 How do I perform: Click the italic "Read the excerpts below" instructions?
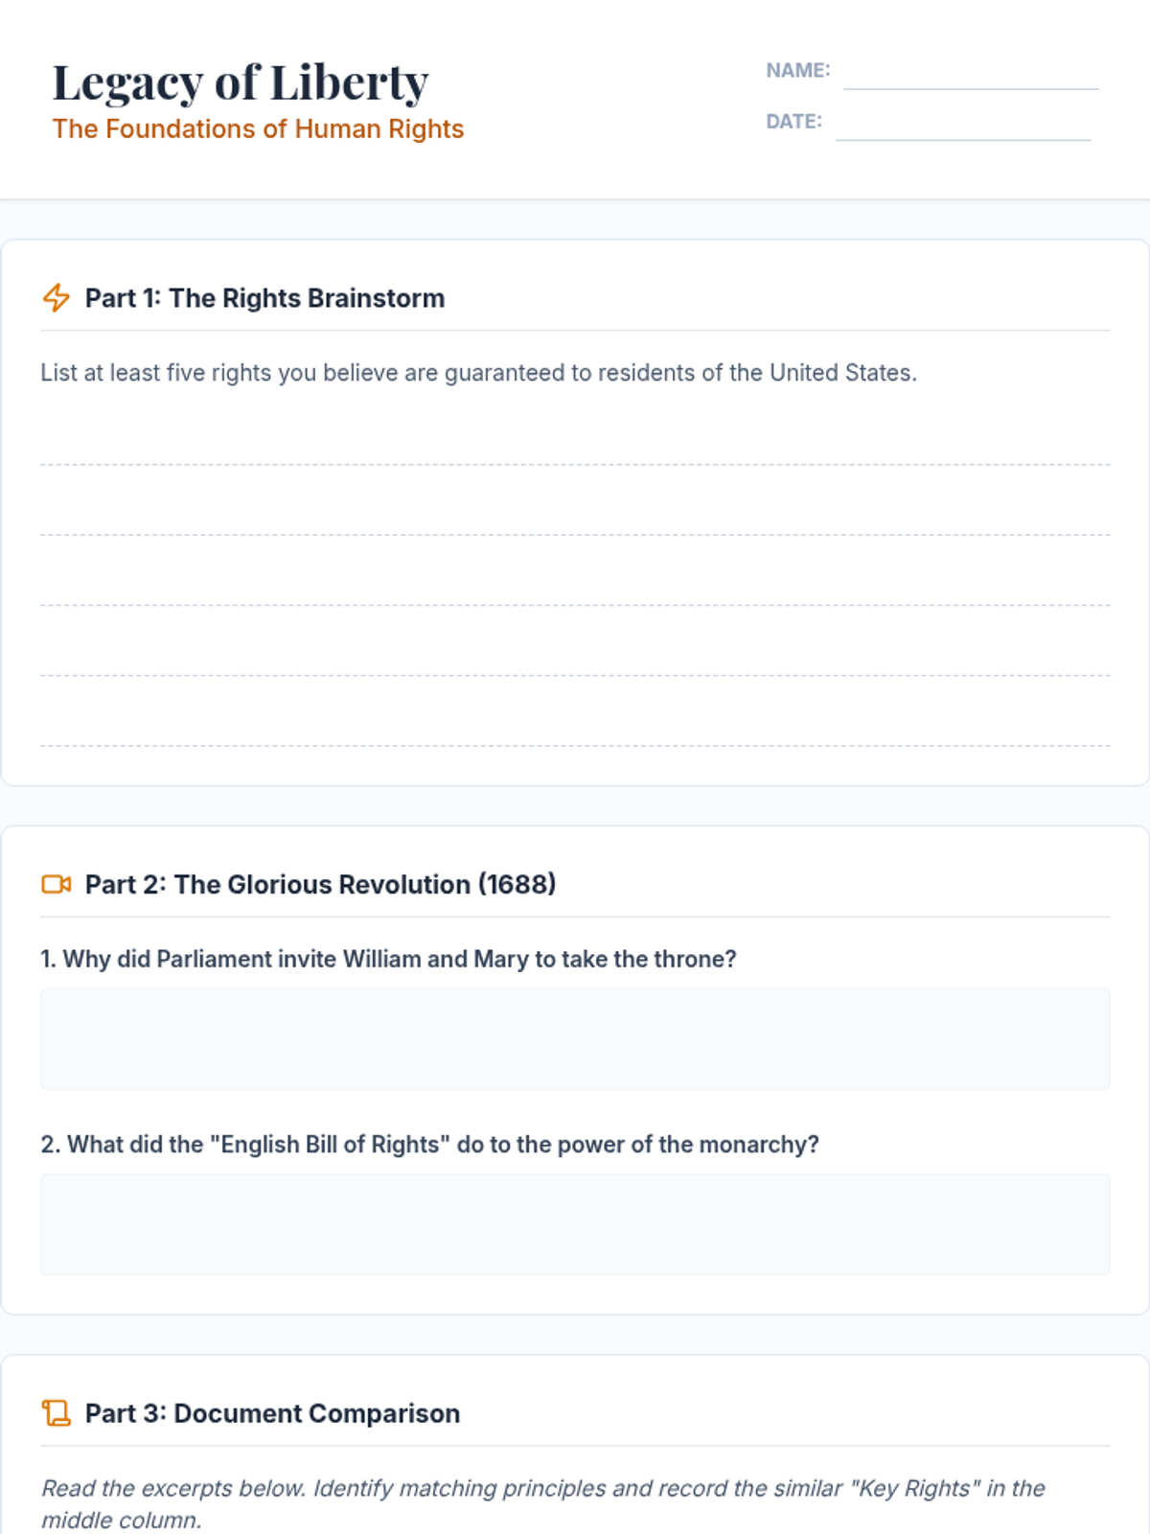point(542,1503)
